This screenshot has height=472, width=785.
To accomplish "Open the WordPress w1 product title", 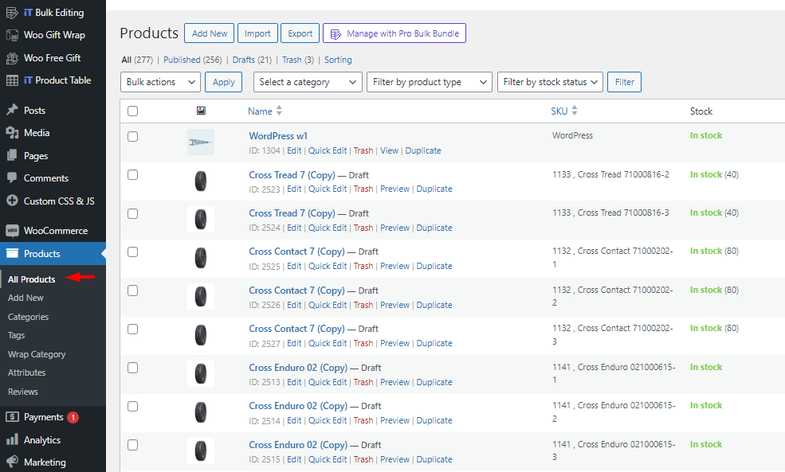I will [x=278, y=136].
